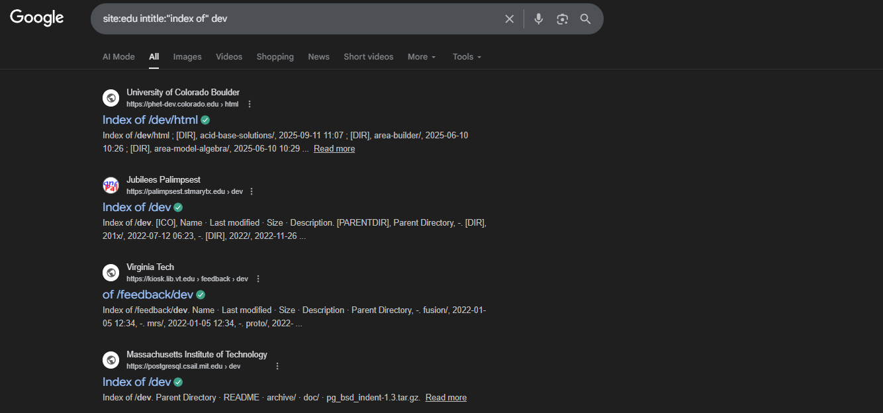Open three-dot menu for phet-dev.colorado.edu result
Image resolution: width=883 pixels, height=413 pixels.
(x=250, y=104)
